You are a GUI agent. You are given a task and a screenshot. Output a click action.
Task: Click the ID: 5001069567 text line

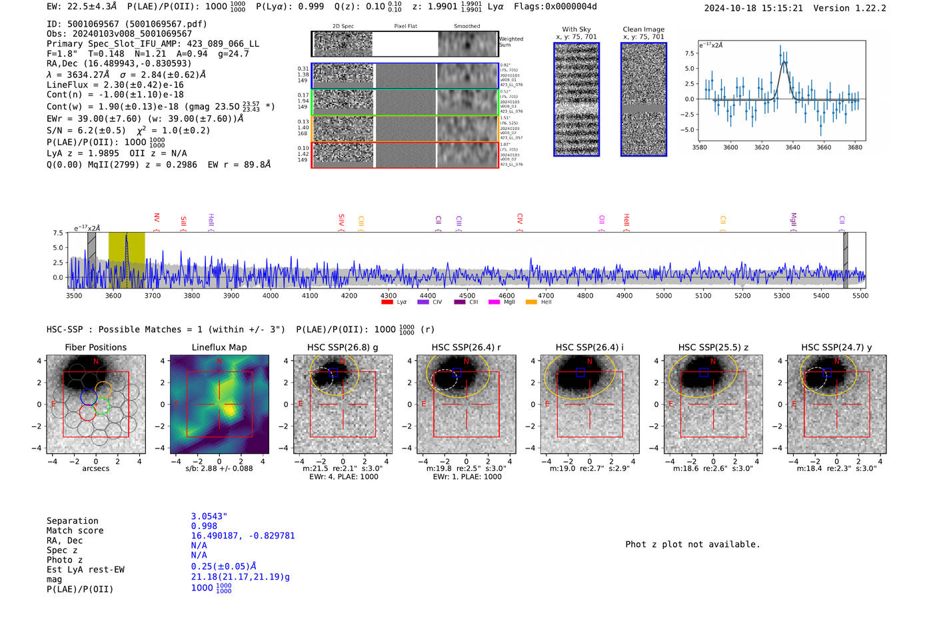coord(127,24)
